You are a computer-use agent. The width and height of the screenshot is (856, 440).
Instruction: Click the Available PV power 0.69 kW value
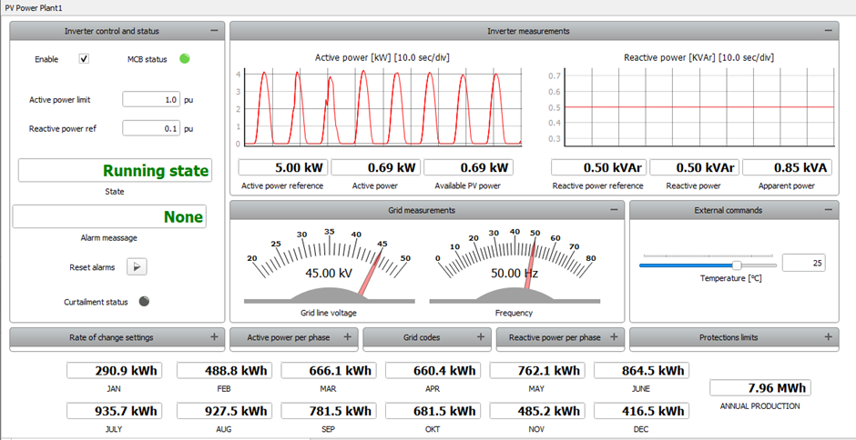click(x=468, y=167)
